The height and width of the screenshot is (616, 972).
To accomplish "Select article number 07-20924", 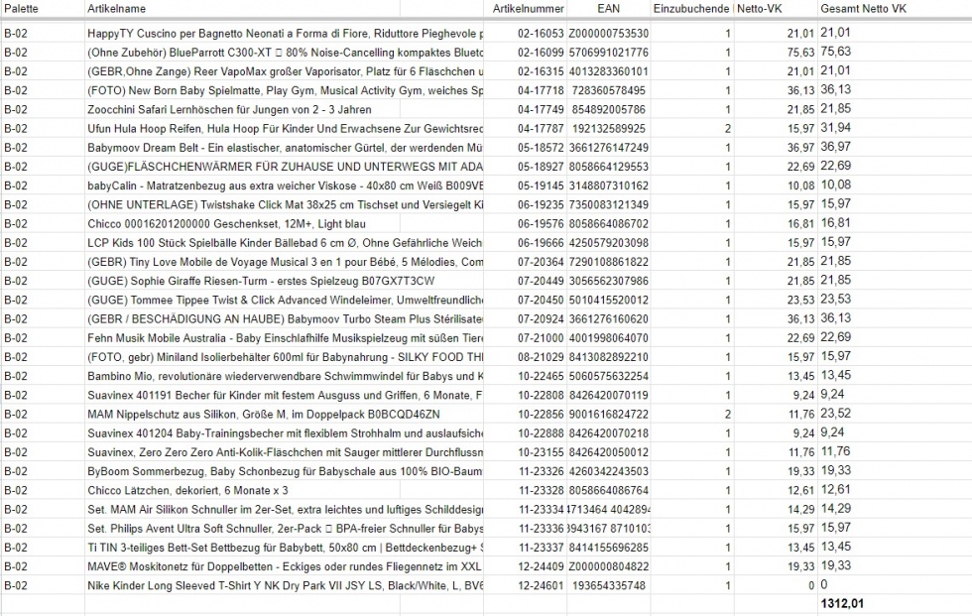I will (x=541, y=319).
